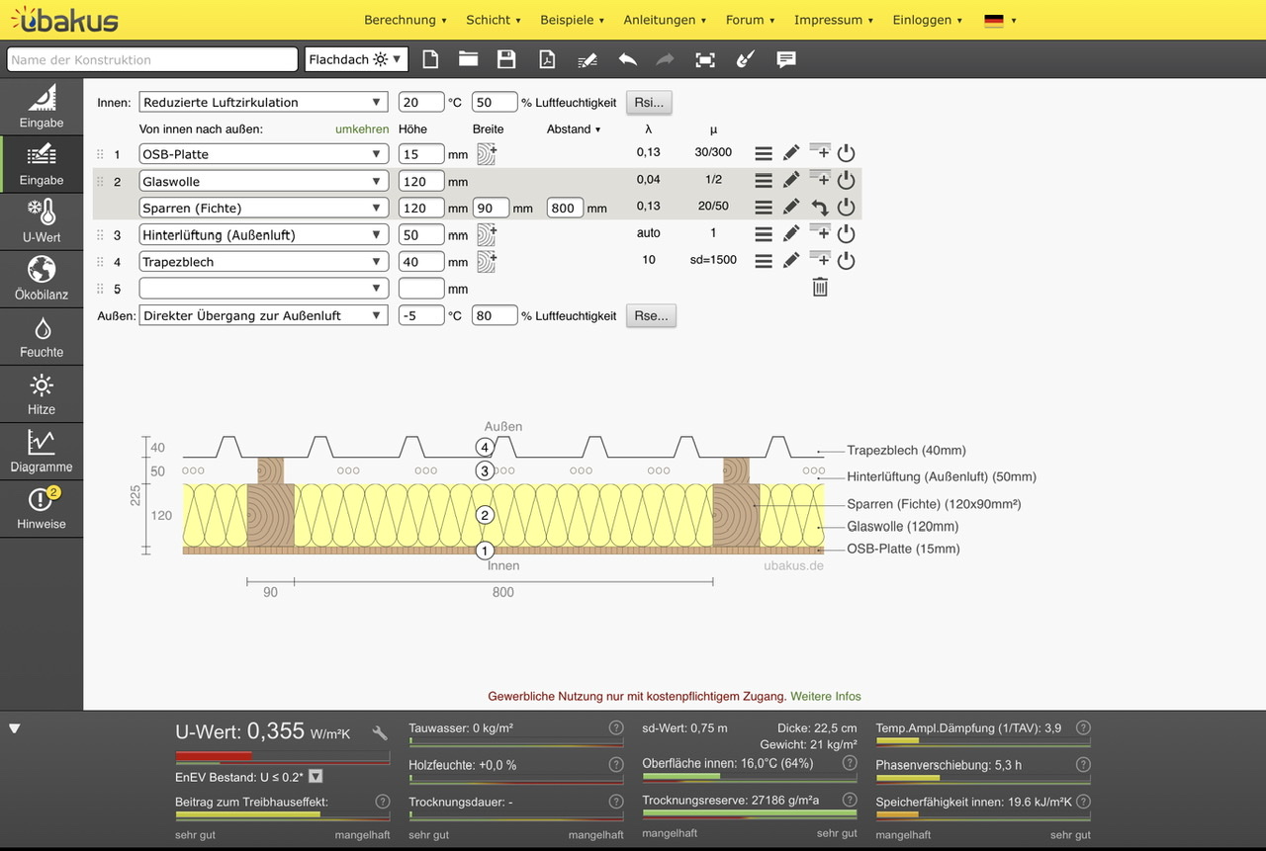
Task: Click the new document icon in toolbar
Action: click(430, 59)
